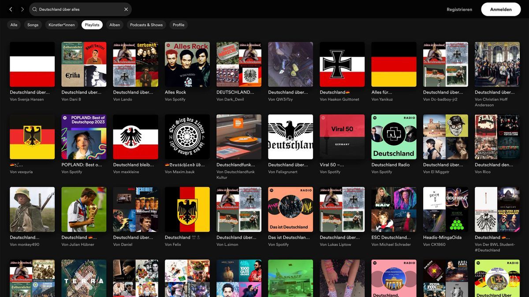The width and height of the screenshot is (529, 297).
Task: Show "Alben" results
Action: pos(115,25)
